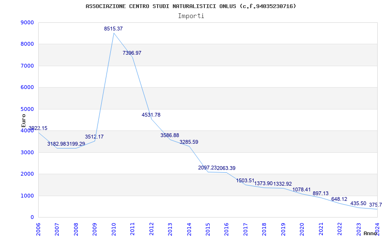The height and width of the screenshot is (238, 382).
Task: Click the 9000 y-axis tick label
Action: 26,22
